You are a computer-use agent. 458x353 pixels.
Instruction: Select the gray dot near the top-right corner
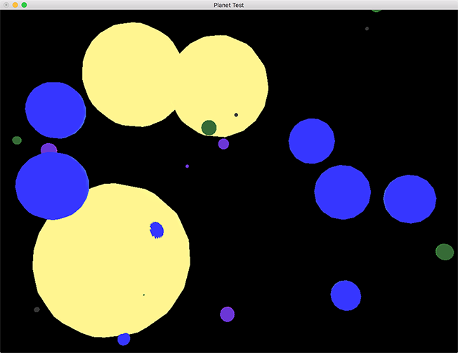367,29
